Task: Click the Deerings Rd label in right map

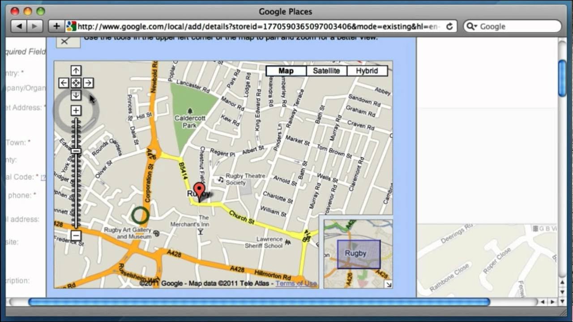Action: click(x=457, y=234)
